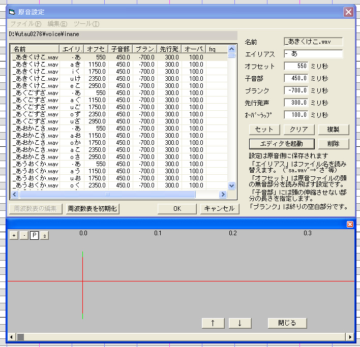Select the row with alias 'o く'
The width and height of the screenshot is (360, 347).
point(119,185)
